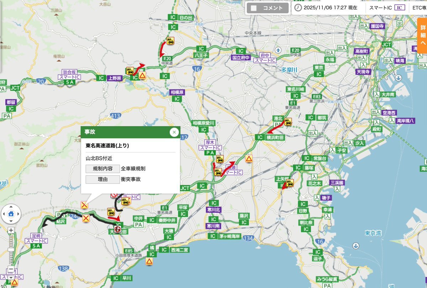Viewport: 427px width, 288px height.
Task: Zoom in with the plus button
Action: coord(11,230)
